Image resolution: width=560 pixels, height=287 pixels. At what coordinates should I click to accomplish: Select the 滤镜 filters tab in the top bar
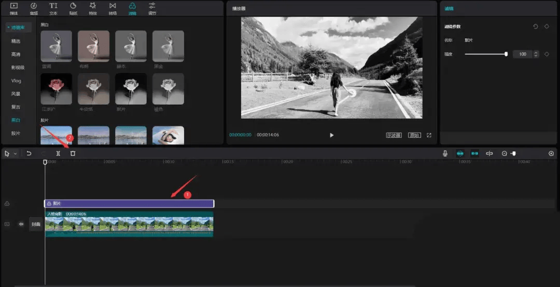[x=132, y=9]
